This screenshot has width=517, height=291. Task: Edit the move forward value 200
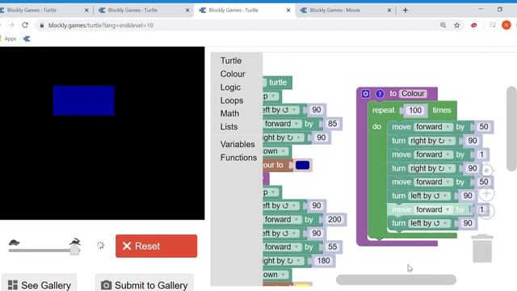pos(334,220)
